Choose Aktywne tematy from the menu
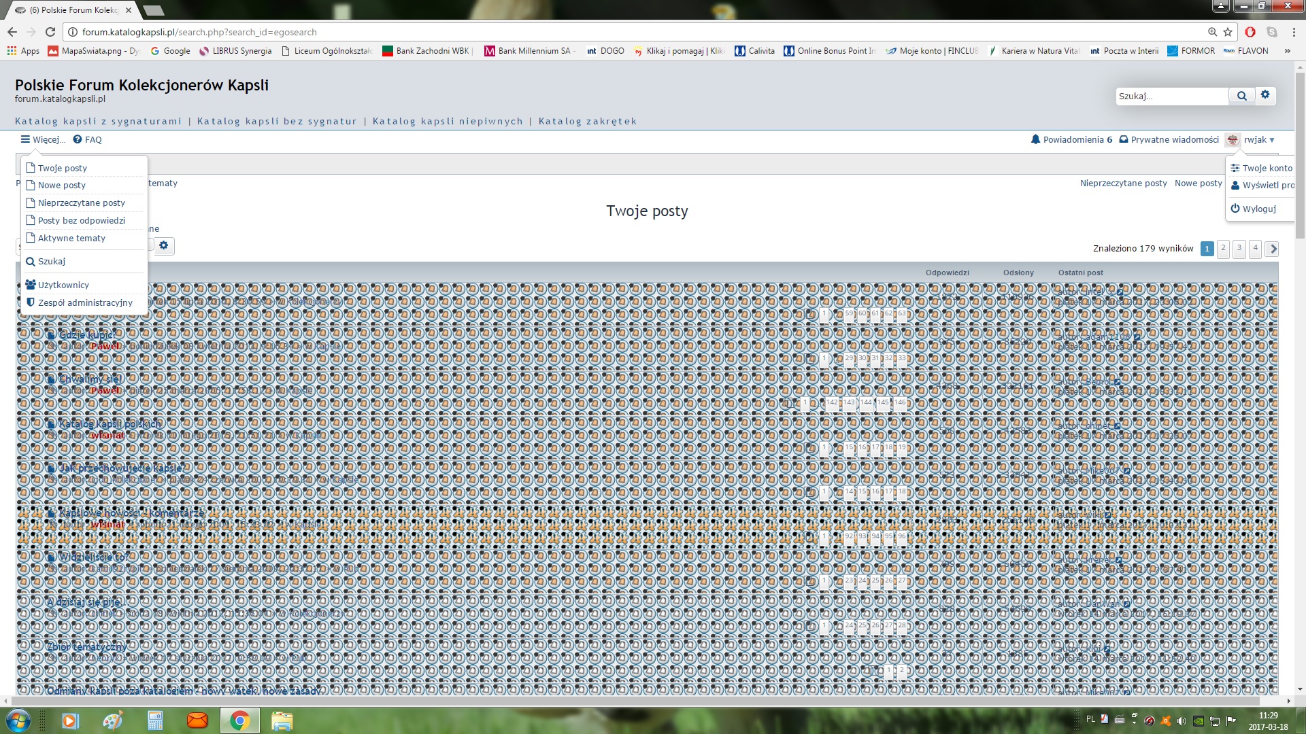 (71, 238)
